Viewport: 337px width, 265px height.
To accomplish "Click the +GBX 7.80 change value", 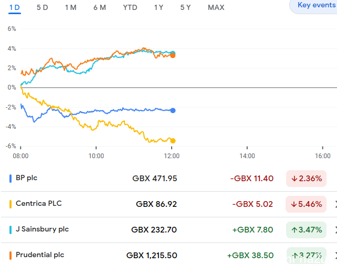I will pyautogui.click(x=252, y=230).
